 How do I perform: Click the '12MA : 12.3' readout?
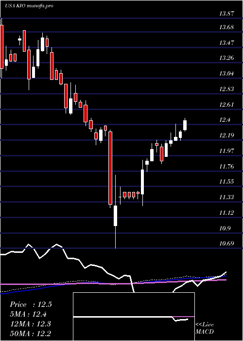[x=30, y=324]
